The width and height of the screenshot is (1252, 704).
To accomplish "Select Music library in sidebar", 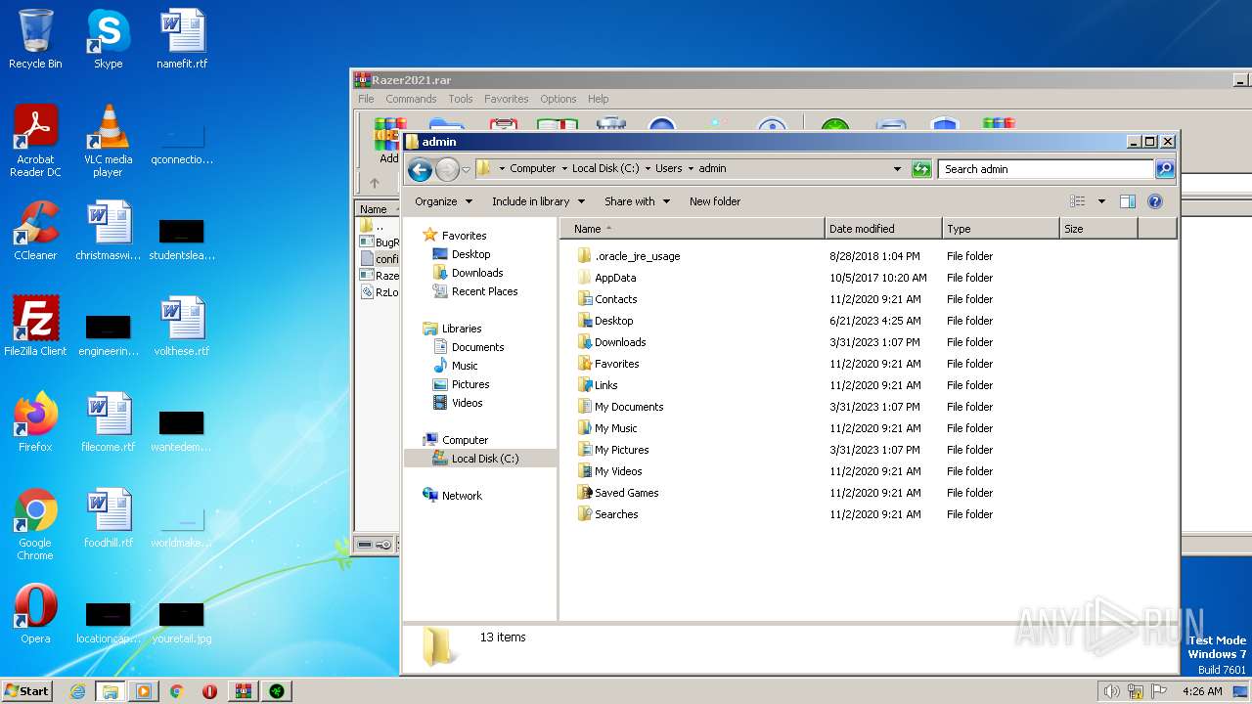I will [465, 366].
